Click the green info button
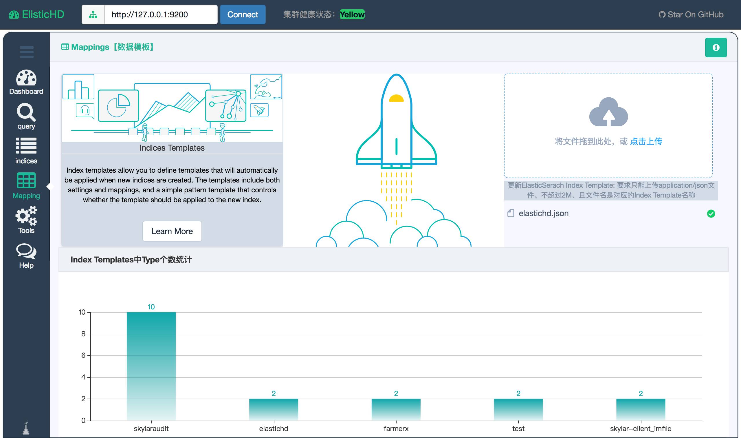741x438 pixels. 716,48
